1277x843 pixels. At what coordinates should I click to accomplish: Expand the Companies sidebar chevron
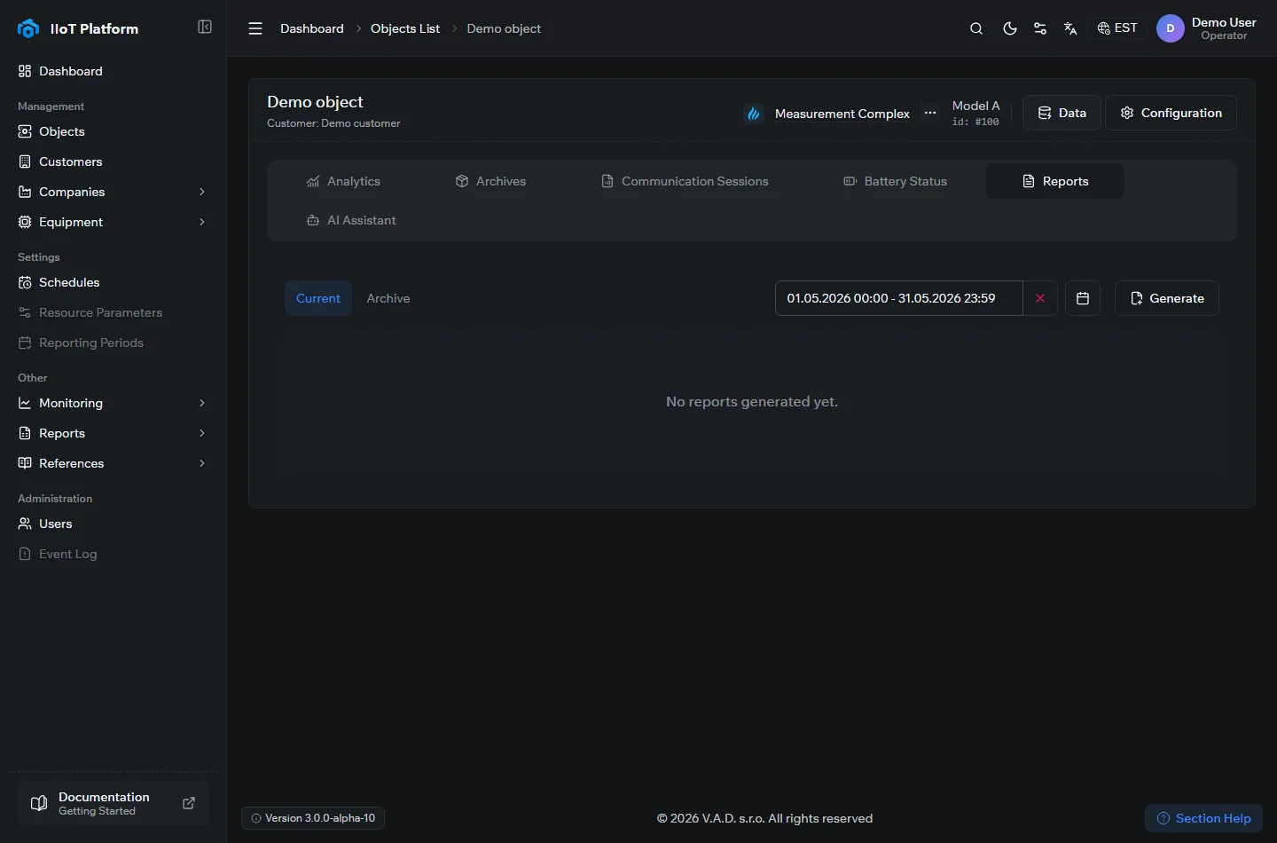click(202, 192)
